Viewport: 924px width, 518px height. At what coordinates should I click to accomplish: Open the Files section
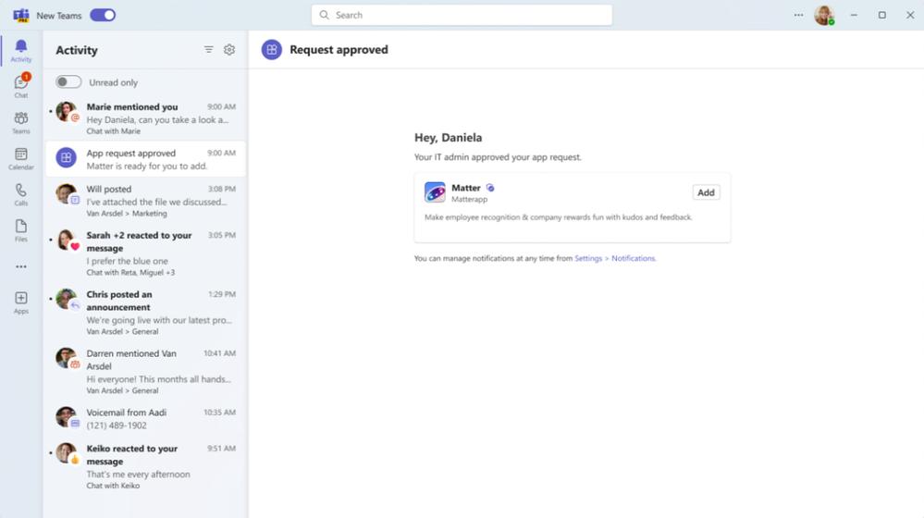(20, 230)
